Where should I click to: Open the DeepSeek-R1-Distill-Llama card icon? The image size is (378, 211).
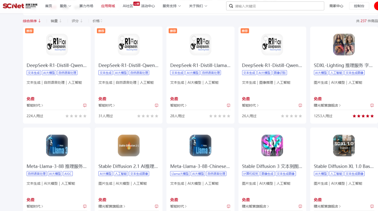tap(200, 44)
